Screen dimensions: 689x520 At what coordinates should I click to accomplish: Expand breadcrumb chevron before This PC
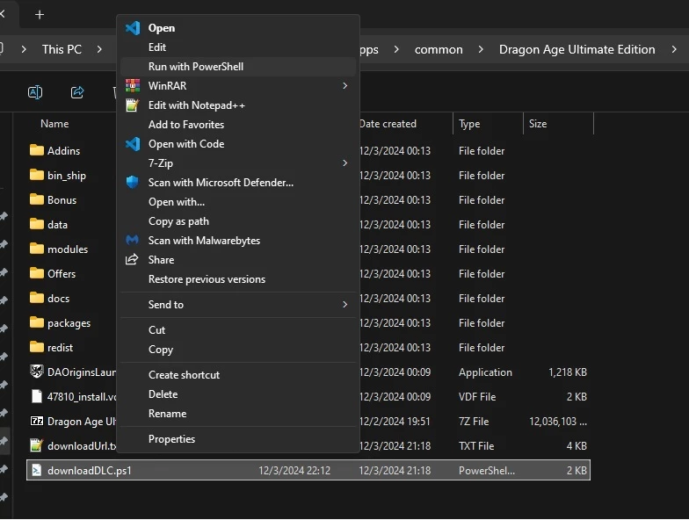pyautogui.click(x=24, y=49)
